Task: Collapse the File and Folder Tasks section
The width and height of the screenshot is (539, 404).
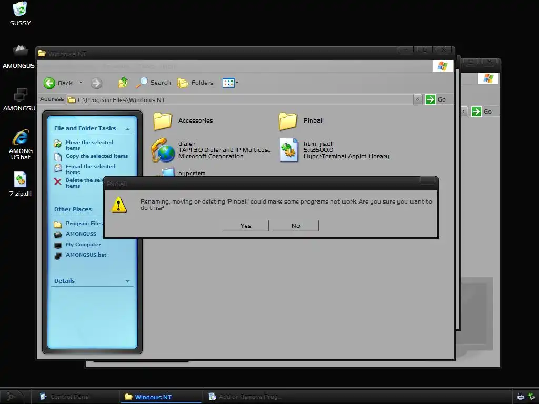Action: pyautogui.click(x=127, y=129)
